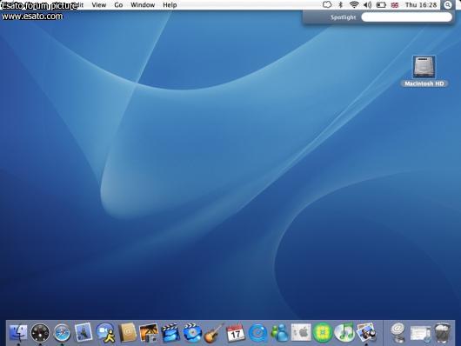461x346 pixels.
Task: Click inside the Spotlight search field
Action: pos(406,17)
